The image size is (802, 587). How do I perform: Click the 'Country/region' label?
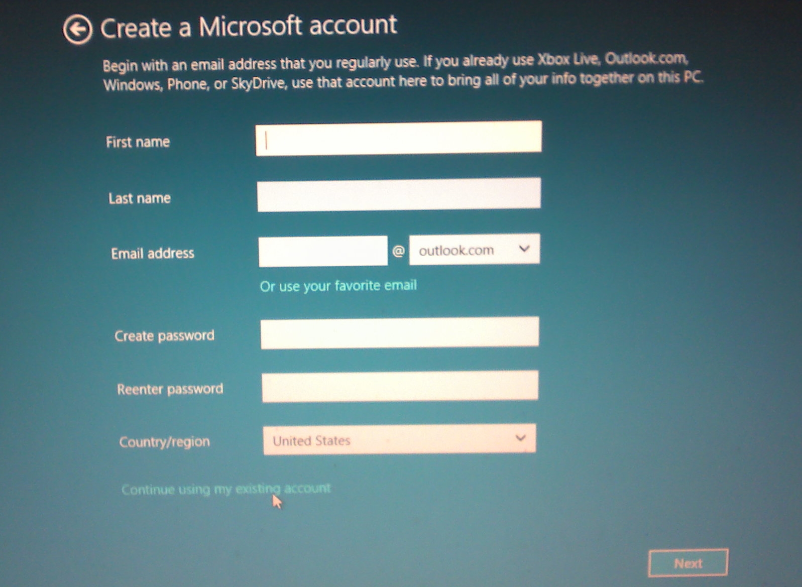[164, 442]
